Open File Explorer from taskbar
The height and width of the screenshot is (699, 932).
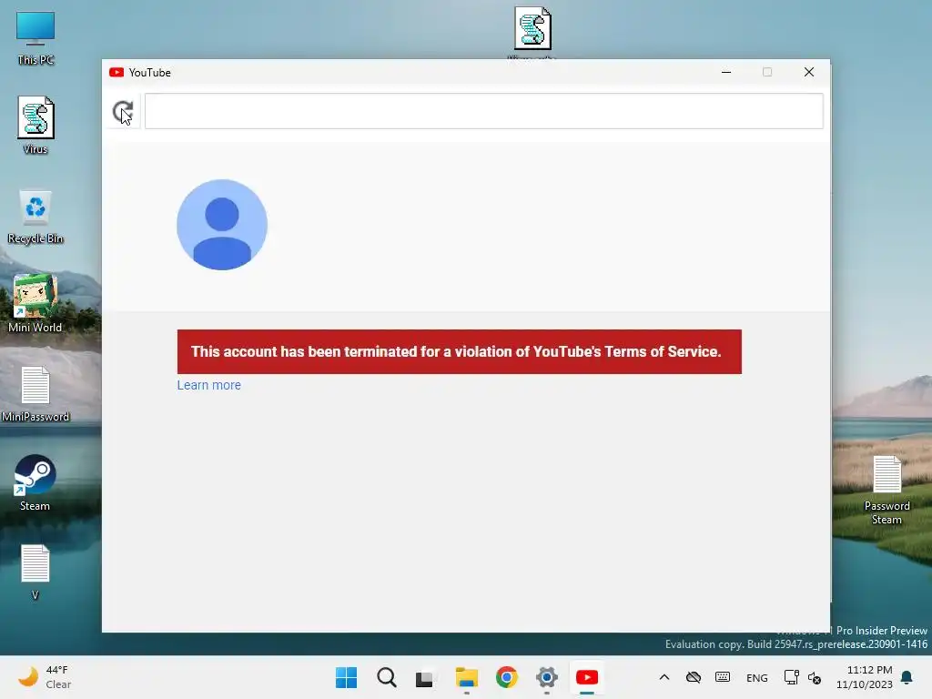point(467,677)
